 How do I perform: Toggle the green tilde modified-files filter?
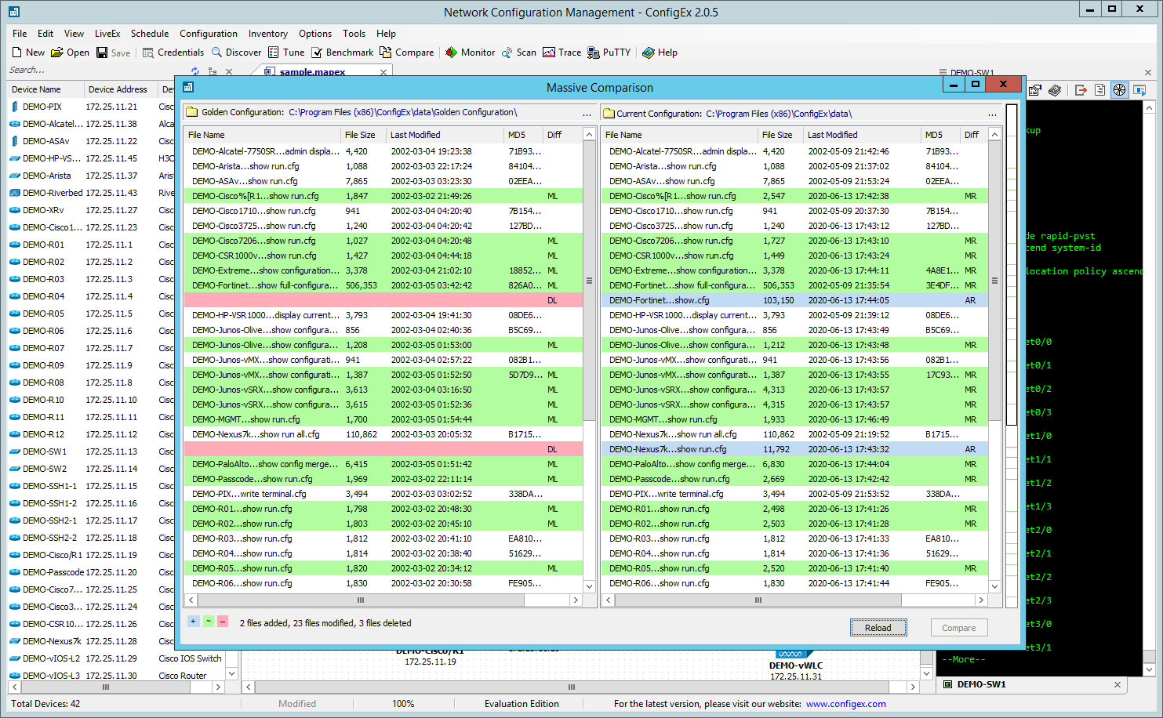pos(208,622)
